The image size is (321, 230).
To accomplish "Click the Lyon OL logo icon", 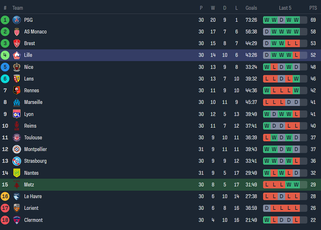I will coord(16,114).
